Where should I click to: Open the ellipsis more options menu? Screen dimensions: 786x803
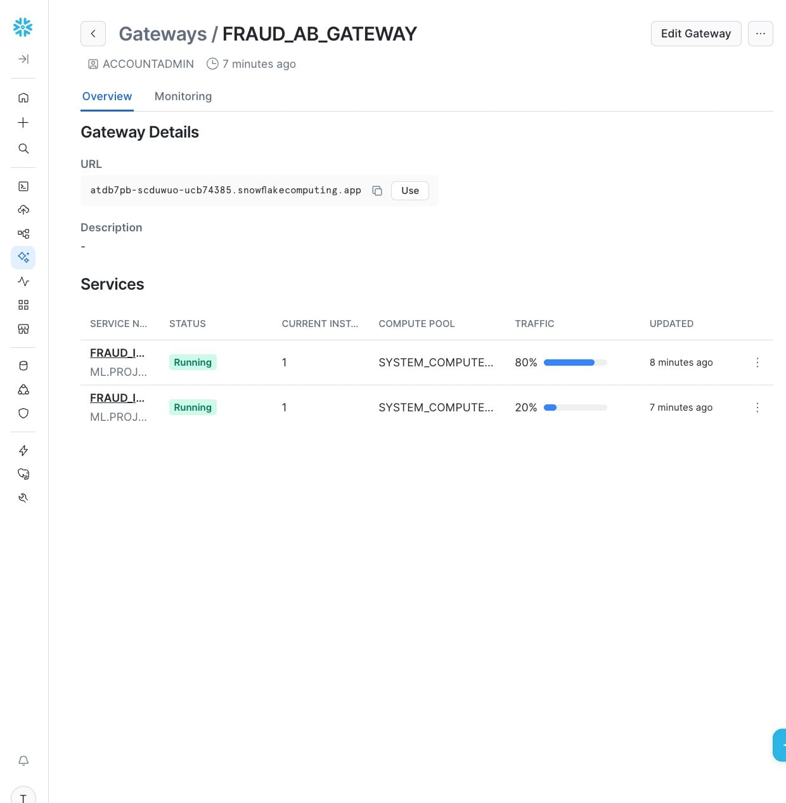tap(761, 34)
